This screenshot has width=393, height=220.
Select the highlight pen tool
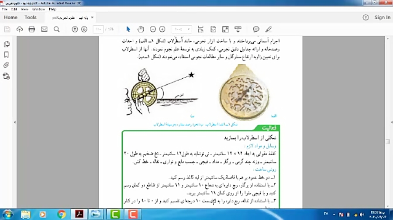click(269, 29)
